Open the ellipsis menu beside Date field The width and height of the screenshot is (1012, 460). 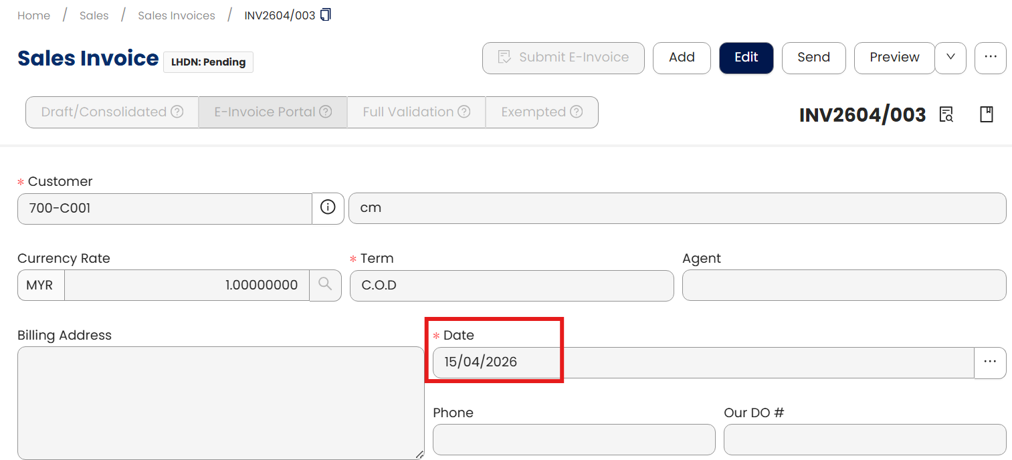pos(990,362)
